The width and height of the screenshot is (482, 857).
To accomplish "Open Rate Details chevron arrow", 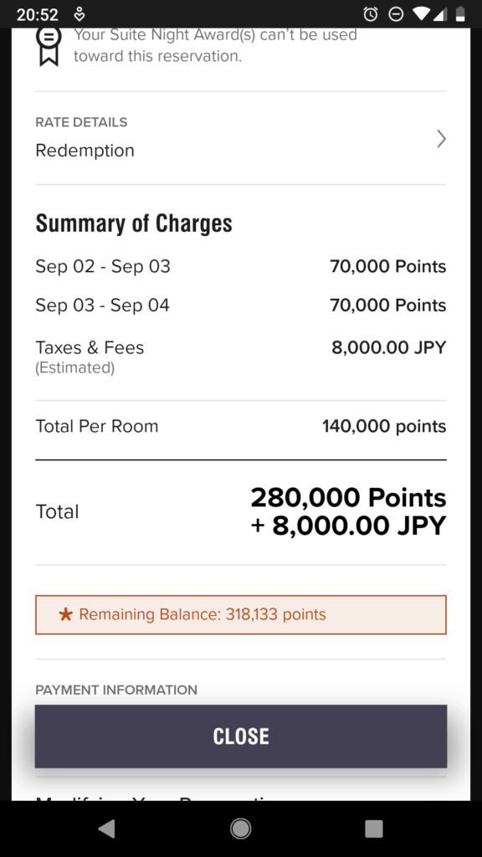I will point(441,140).
